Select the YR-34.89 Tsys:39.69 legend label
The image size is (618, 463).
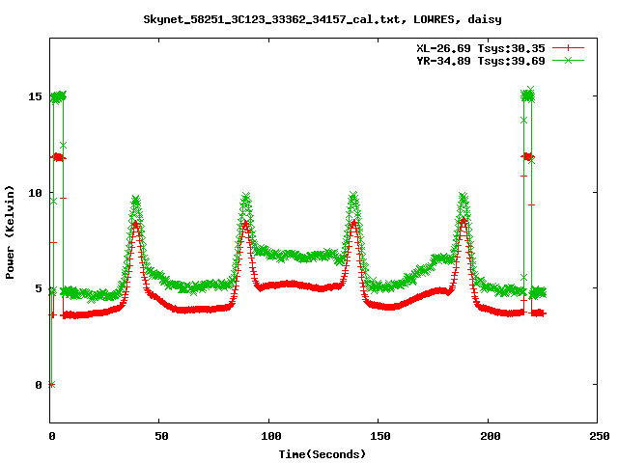coord(481,61)
